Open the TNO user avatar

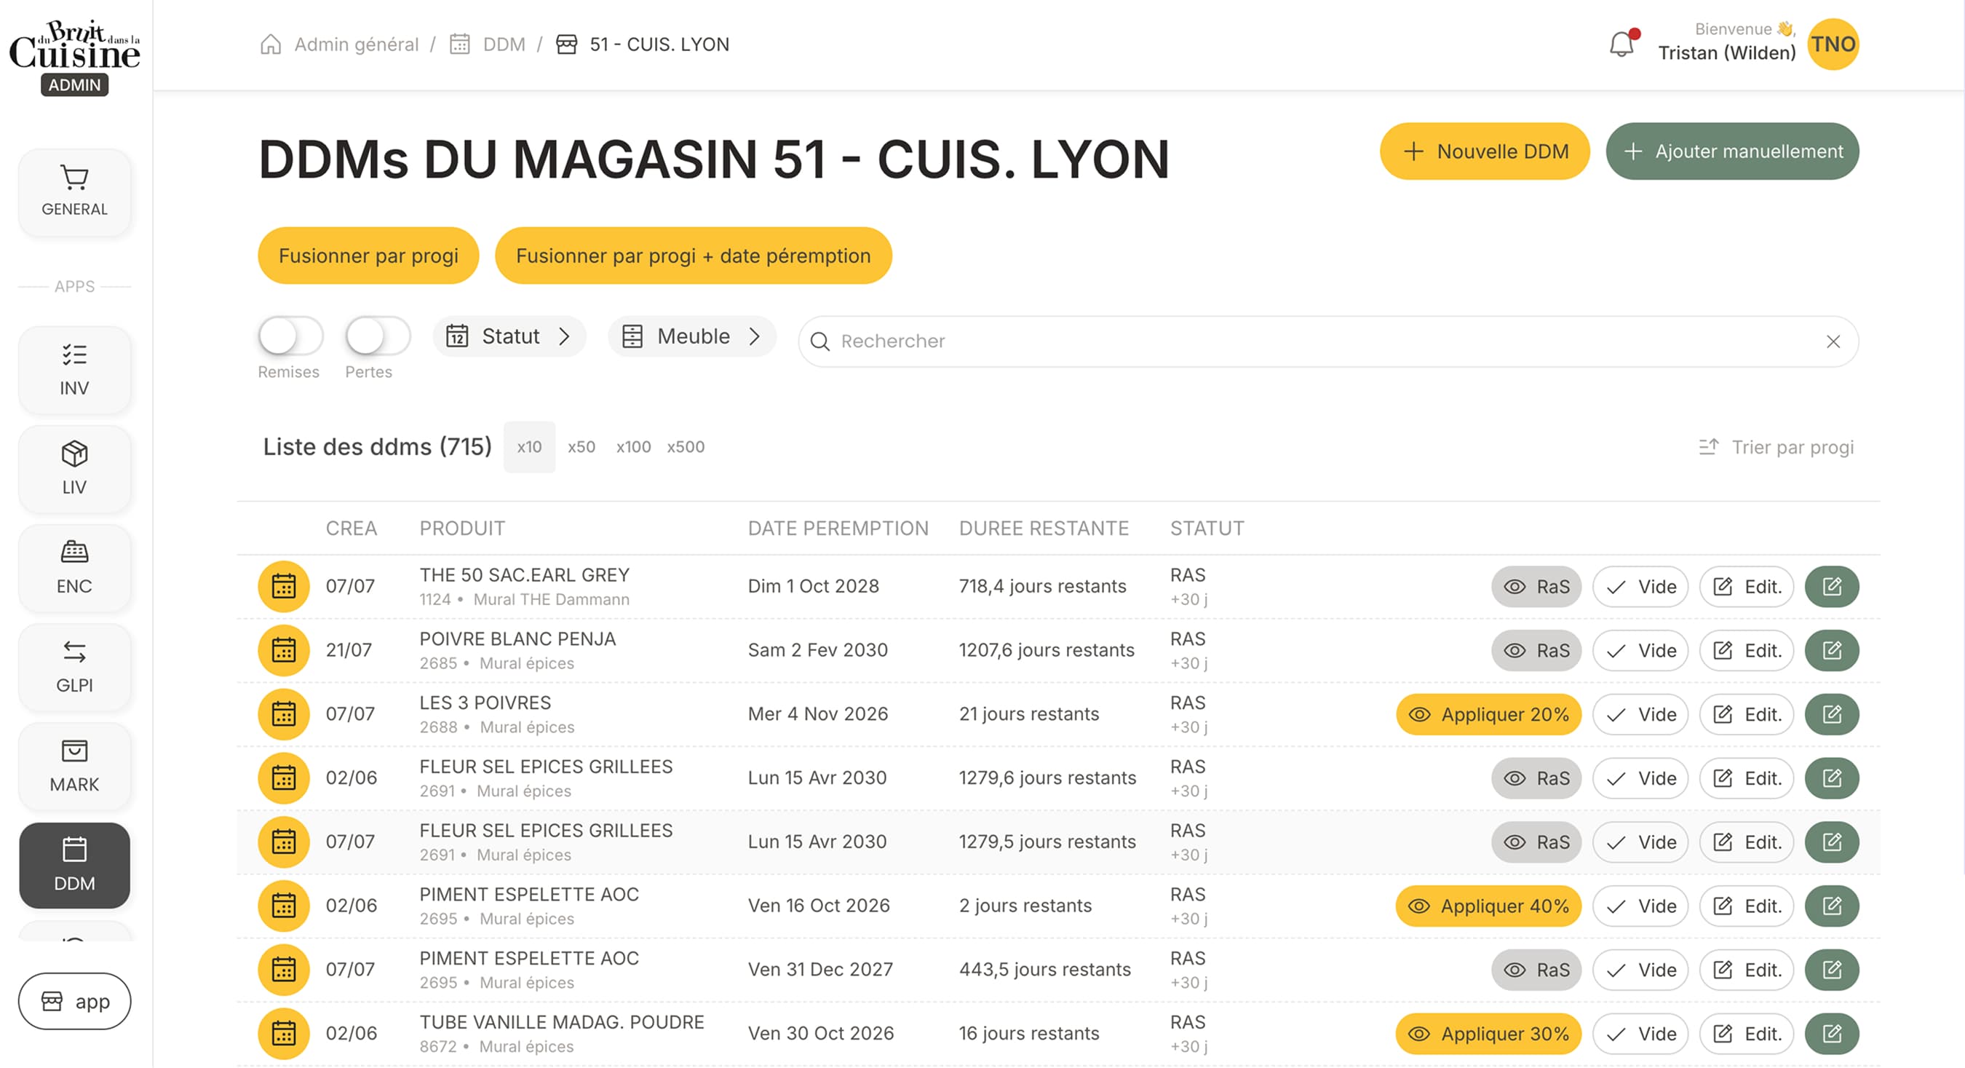[1833, 44]
